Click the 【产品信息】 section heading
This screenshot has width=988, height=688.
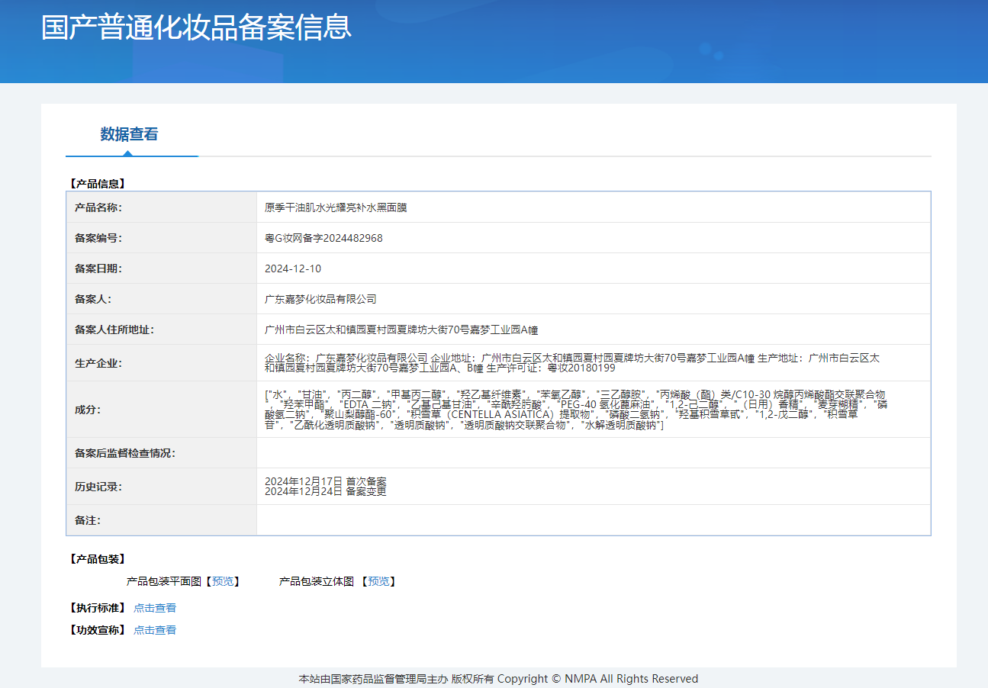point(97,184)
